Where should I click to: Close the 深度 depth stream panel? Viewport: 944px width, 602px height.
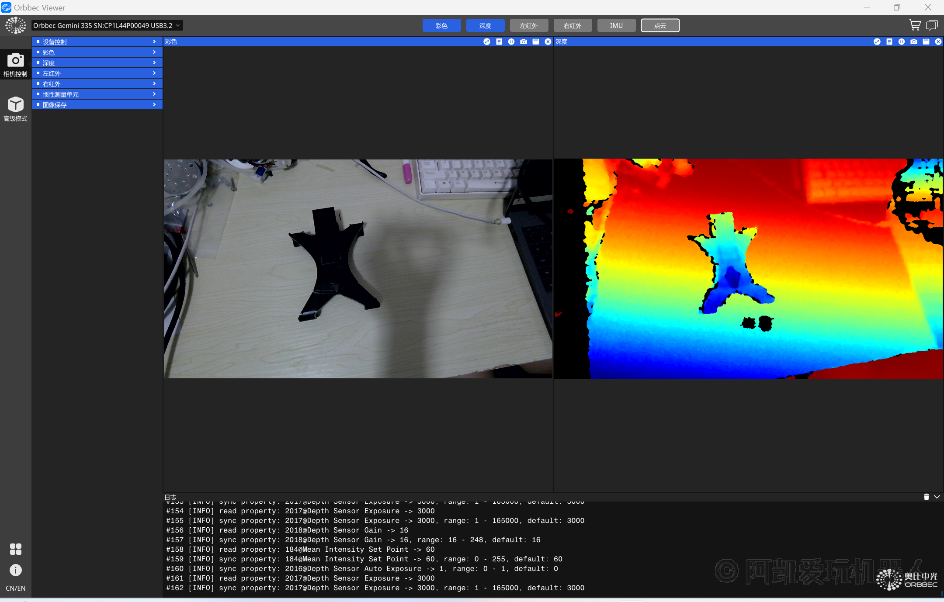click(938, 42)
